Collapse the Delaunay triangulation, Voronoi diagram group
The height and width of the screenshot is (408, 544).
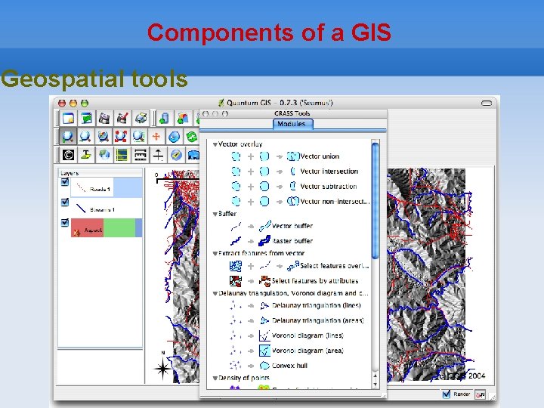(215, 293)
